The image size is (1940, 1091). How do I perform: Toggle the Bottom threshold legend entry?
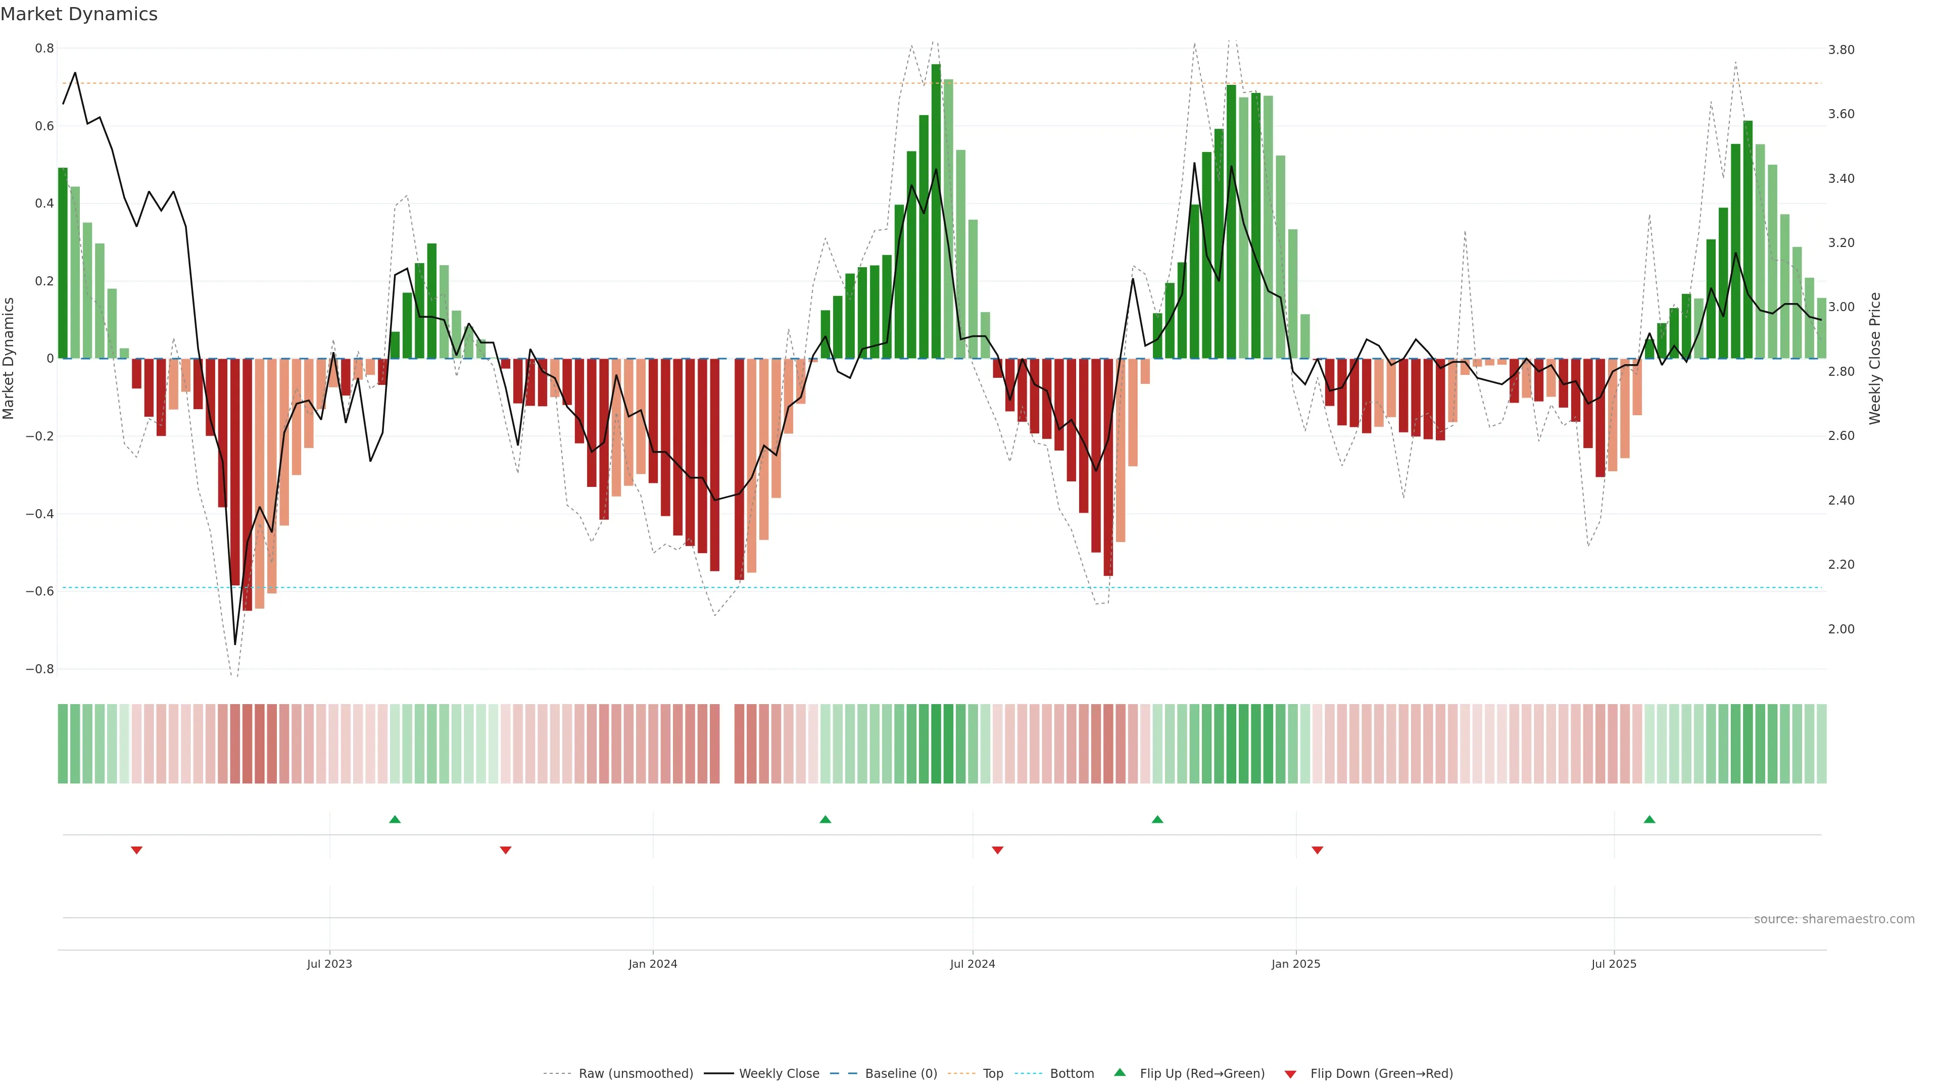click(1072, 1074)
